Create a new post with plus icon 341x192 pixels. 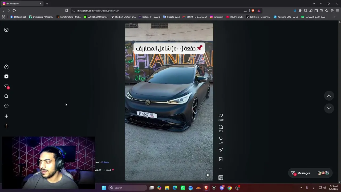click(6, 116)
